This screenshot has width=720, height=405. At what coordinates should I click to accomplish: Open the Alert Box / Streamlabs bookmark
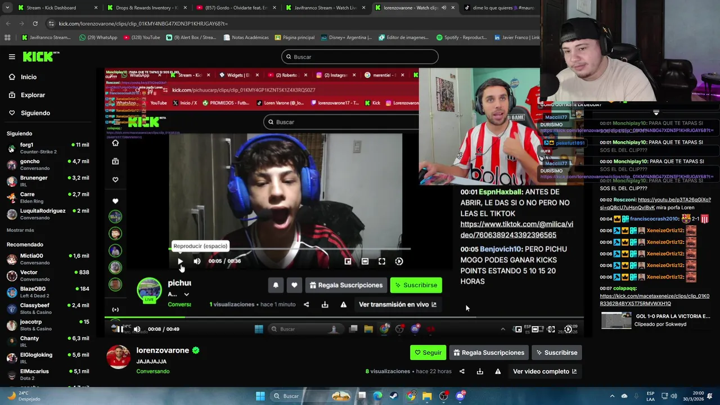click(x=191, y=38)
